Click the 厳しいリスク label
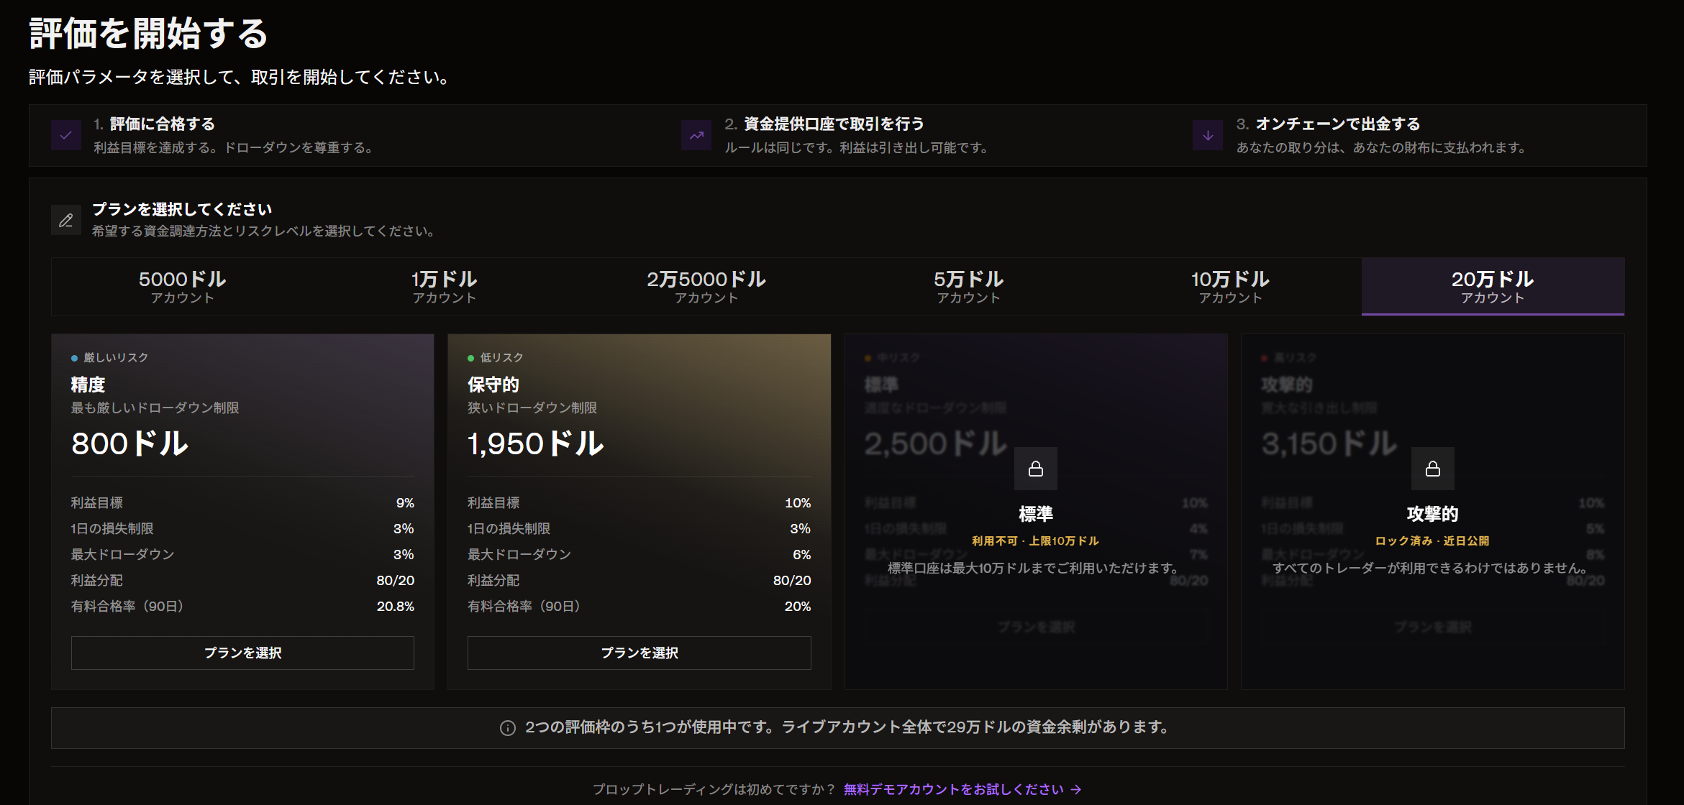 pos(116,357)
